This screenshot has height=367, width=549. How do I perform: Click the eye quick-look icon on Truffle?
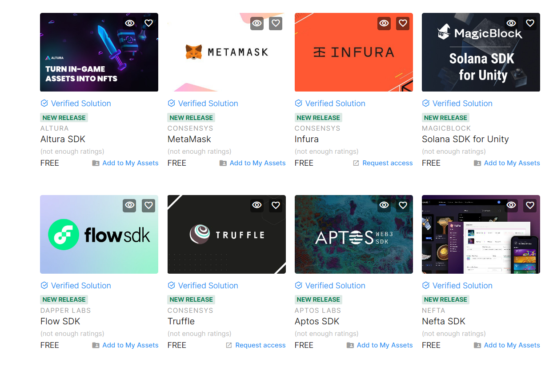[x=257, y=205]
